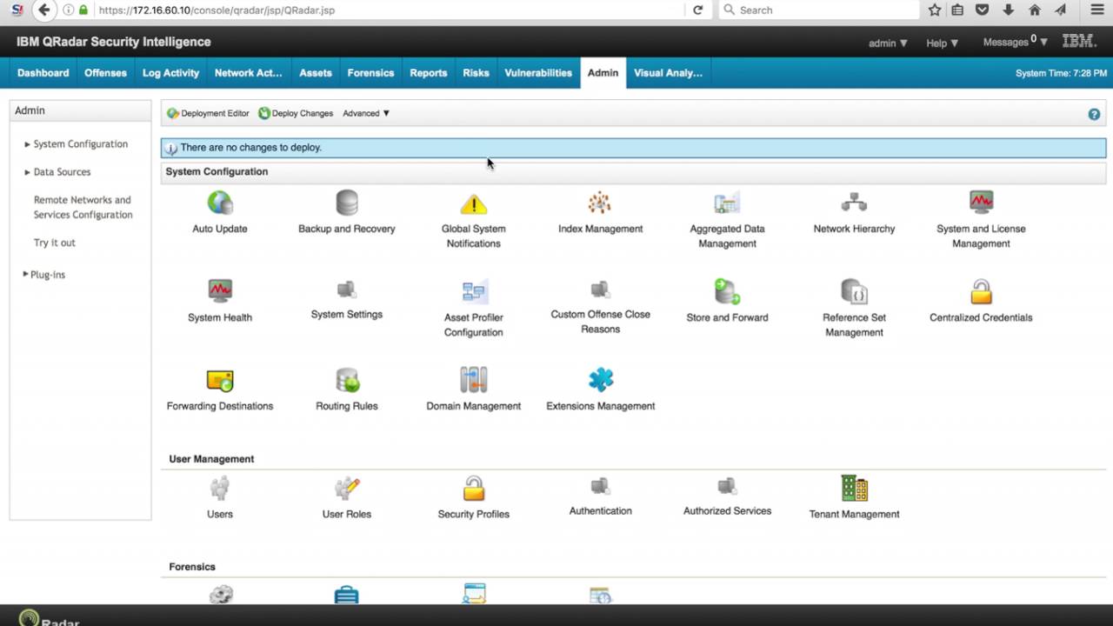This screenshot has width=1113, height=626.
Task: Open Security Profiles
Action: pyautogui.click(x=473, y=498)
